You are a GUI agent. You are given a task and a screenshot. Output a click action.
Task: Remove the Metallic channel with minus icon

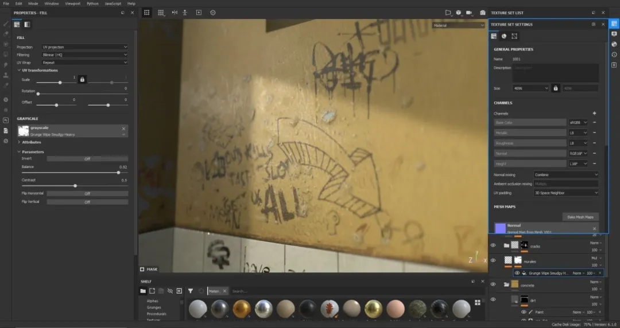point(594,133)
